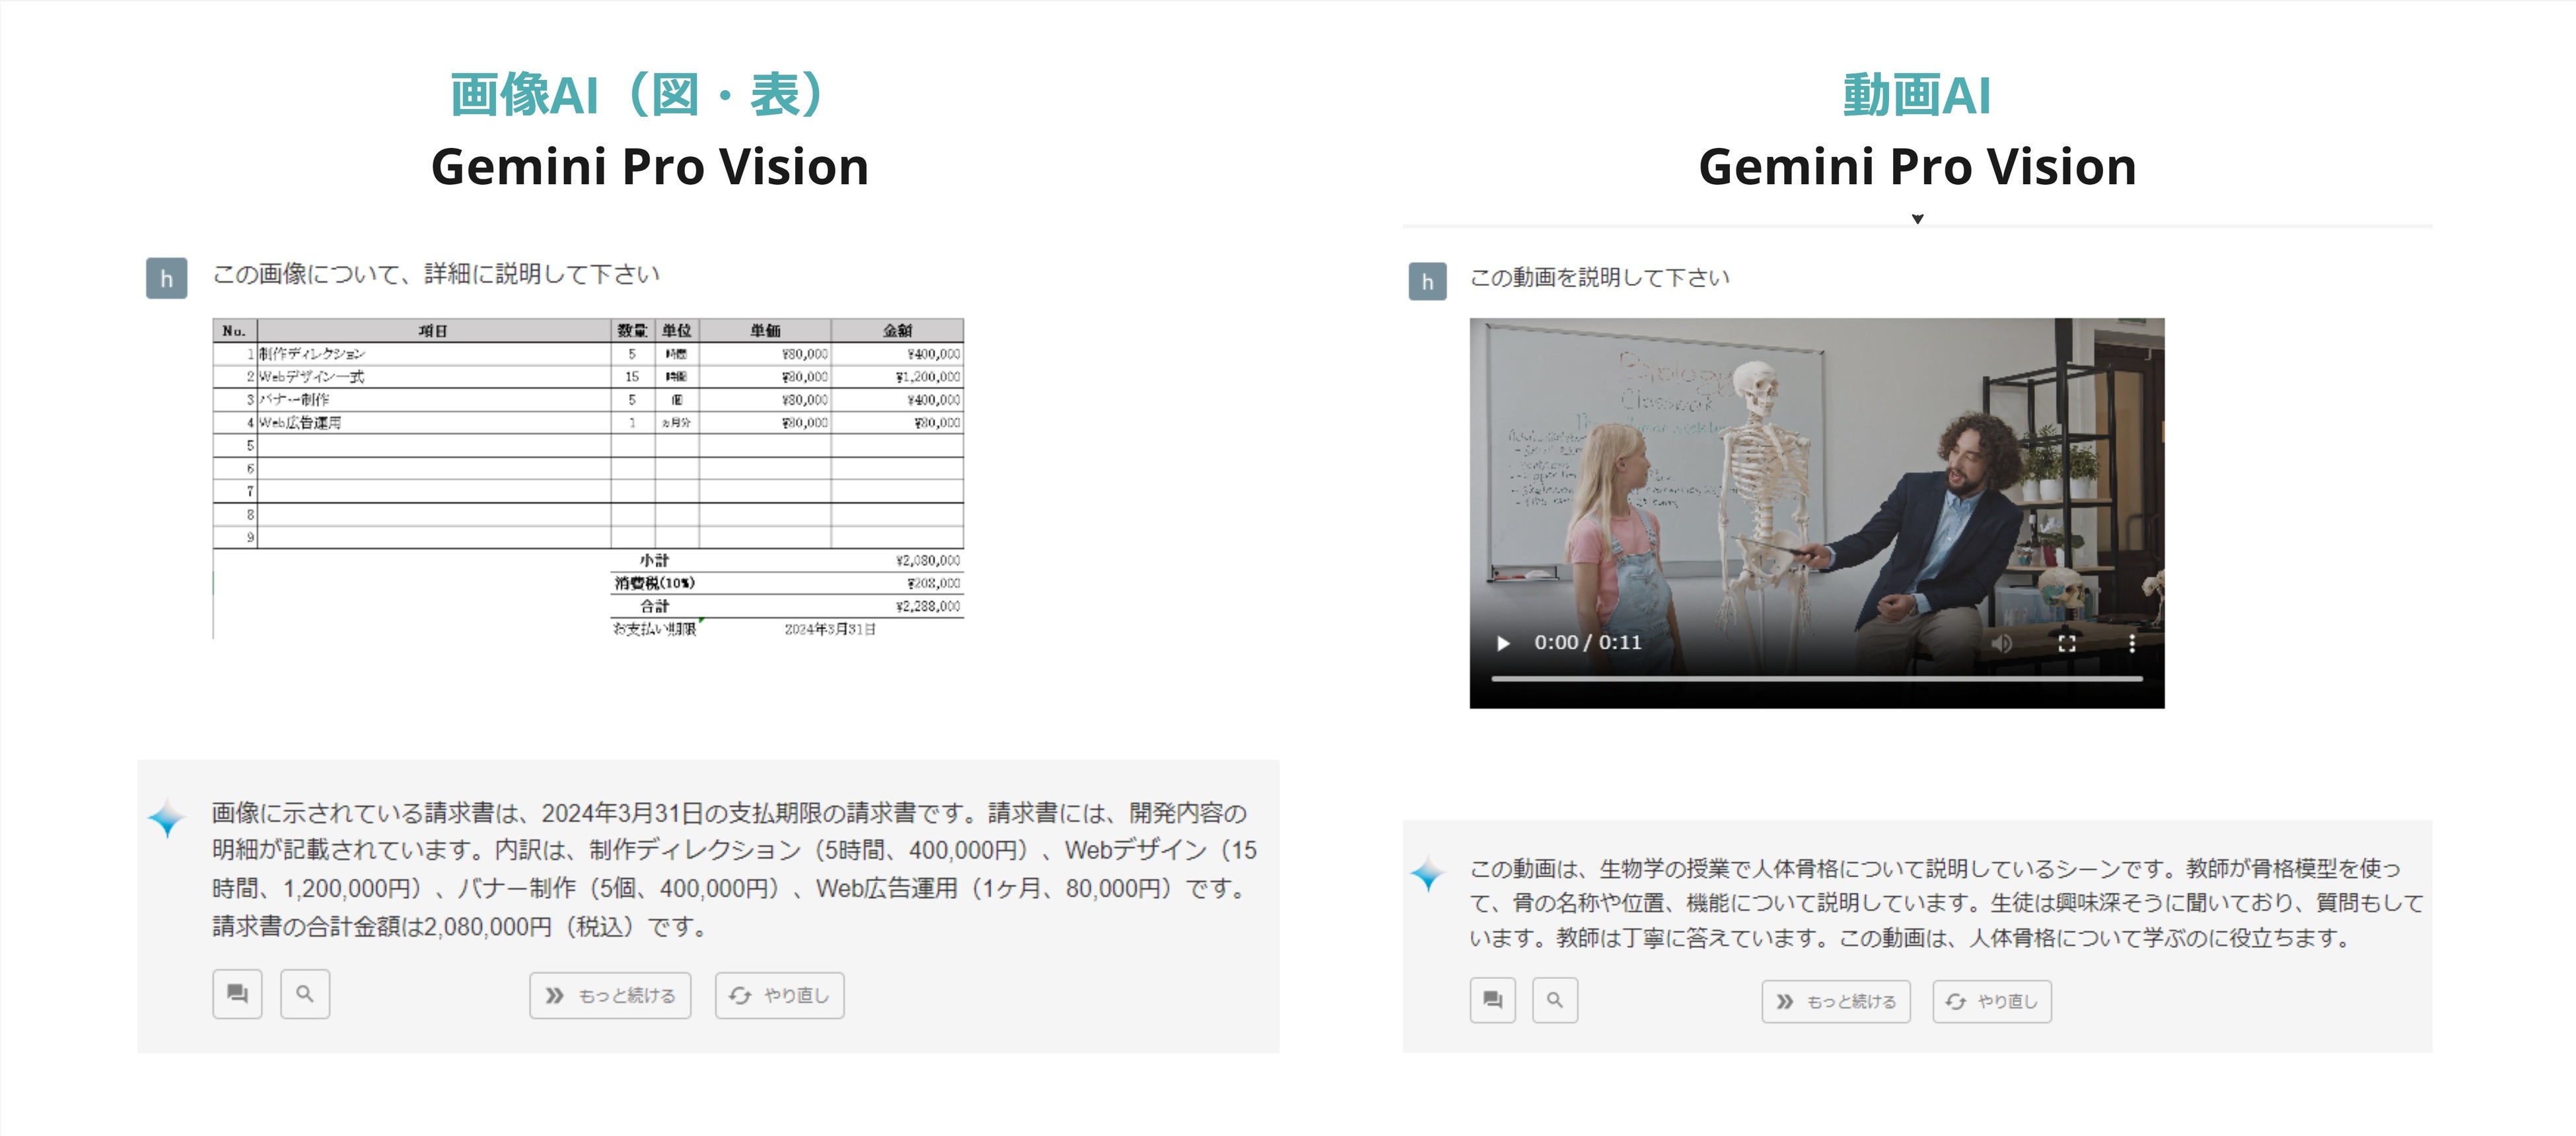Click the invoice table image
Viewport: 2576px width, 1136px height.
tap(588, 478)
